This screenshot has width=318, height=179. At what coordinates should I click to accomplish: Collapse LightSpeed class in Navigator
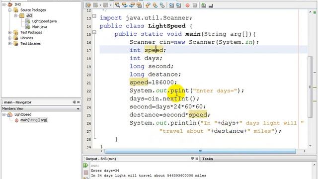pos(4,114)
